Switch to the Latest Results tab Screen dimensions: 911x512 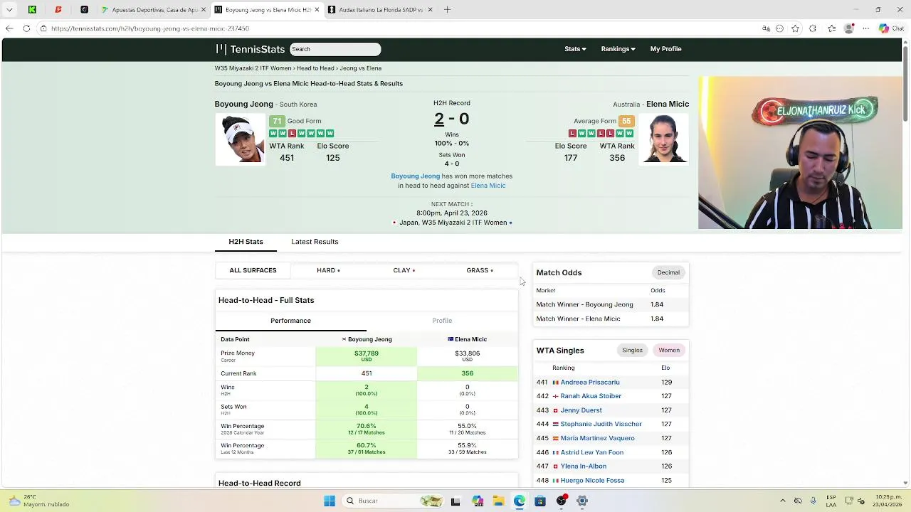(x=315, y=242)
